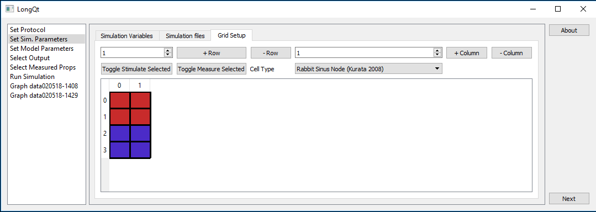The image size is (596, 212).
Task: Open Select Output in the sidebar
Action: click(x=47, y=58)
